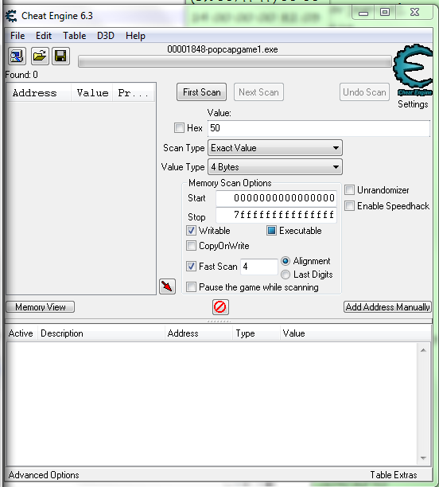439x487 pixels.
Task: Click the Start address field
Action: [276, 198]
